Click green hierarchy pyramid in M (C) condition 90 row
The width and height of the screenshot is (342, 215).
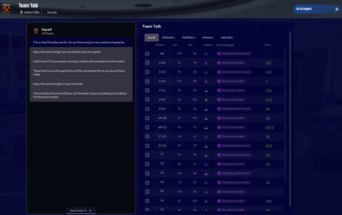point(206,100)
